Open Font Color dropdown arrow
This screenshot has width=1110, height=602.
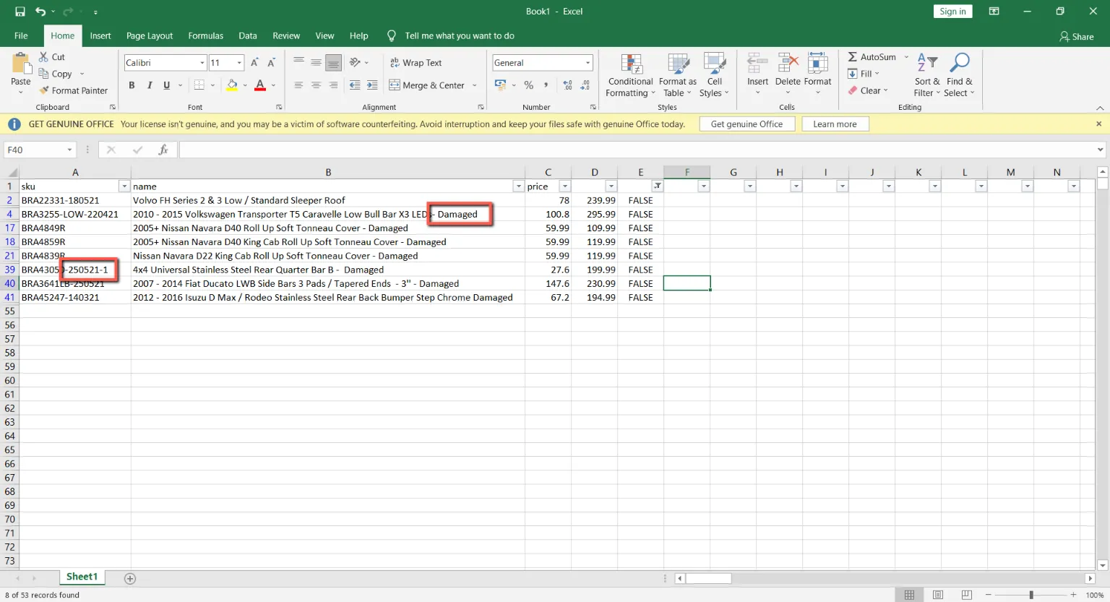coord(274,85)
